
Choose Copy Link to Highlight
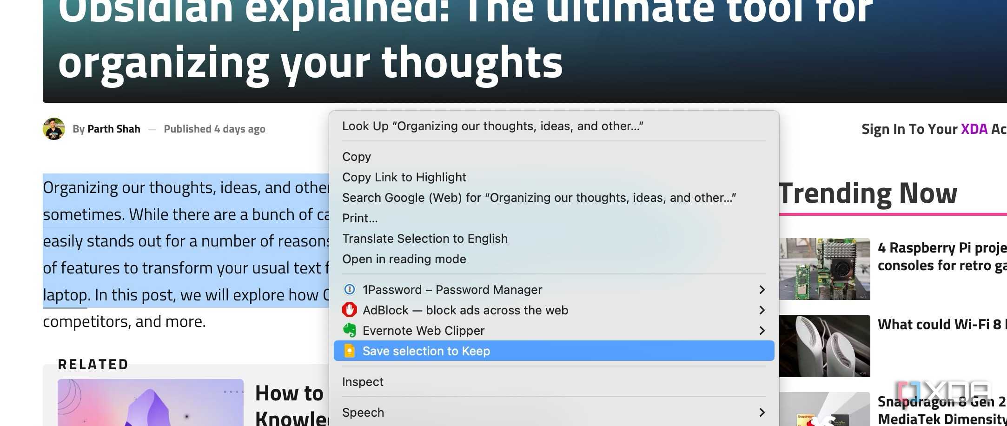tap(554, 177)
